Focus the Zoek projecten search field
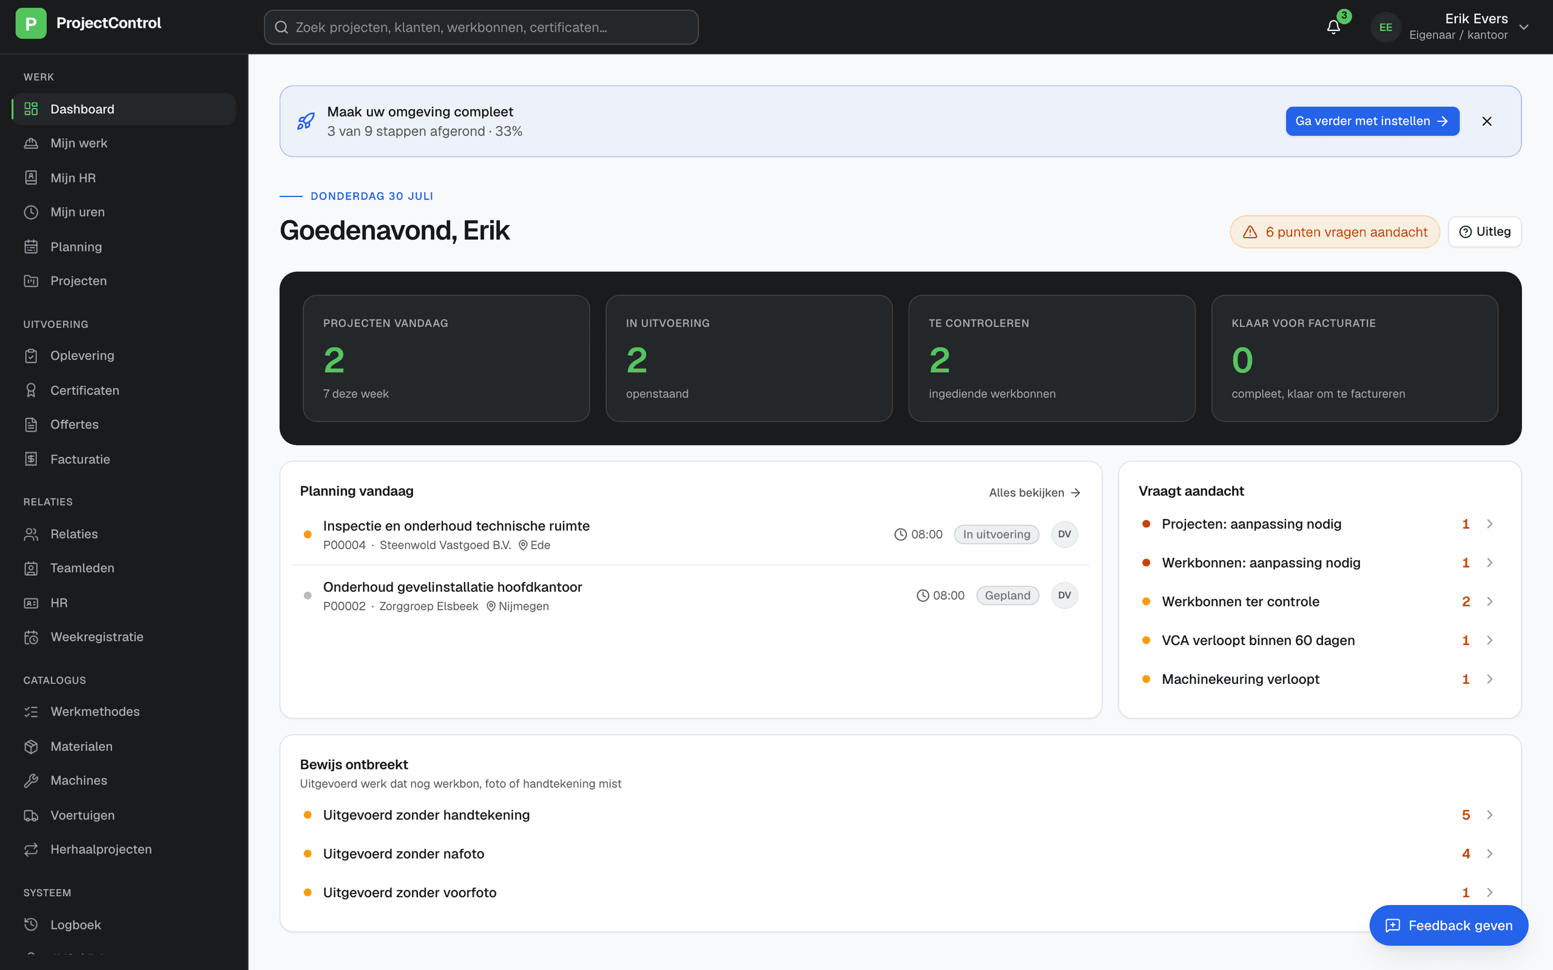 point(481,27)
